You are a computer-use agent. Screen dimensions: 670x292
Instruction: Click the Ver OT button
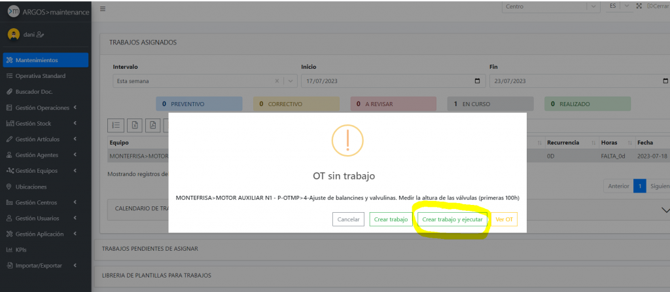[504, 220]
